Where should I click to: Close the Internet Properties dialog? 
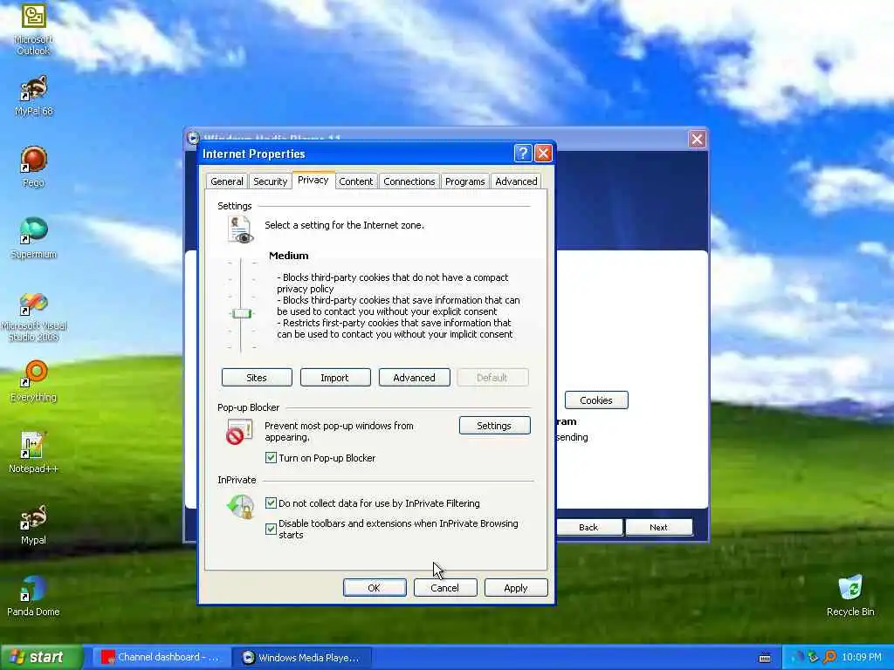click(544, 154)
